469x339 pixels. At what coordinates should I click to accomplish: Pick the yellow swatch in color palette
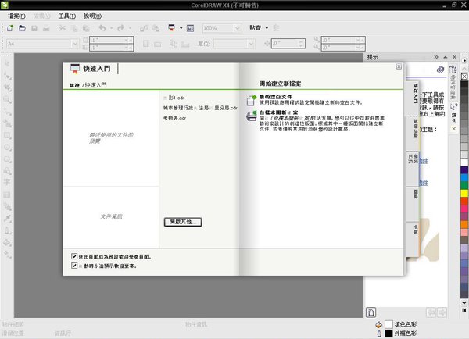click(464, 194)
